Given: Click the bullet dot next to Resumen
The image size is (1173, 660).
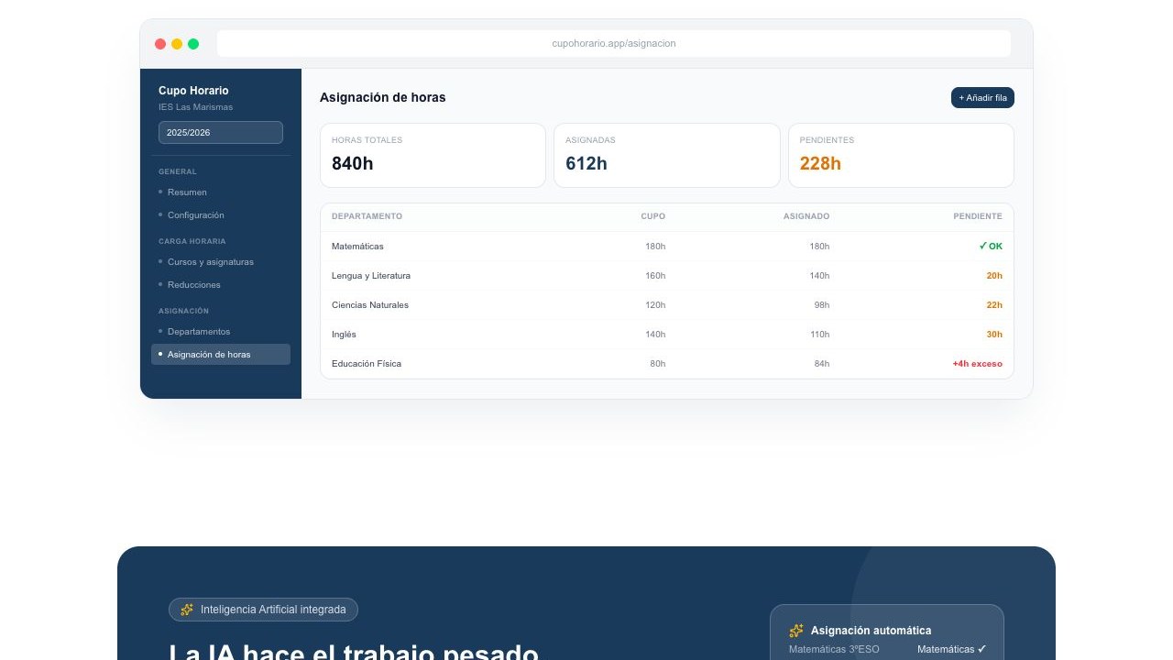Looking at the screenshot, I should point(160,192).
